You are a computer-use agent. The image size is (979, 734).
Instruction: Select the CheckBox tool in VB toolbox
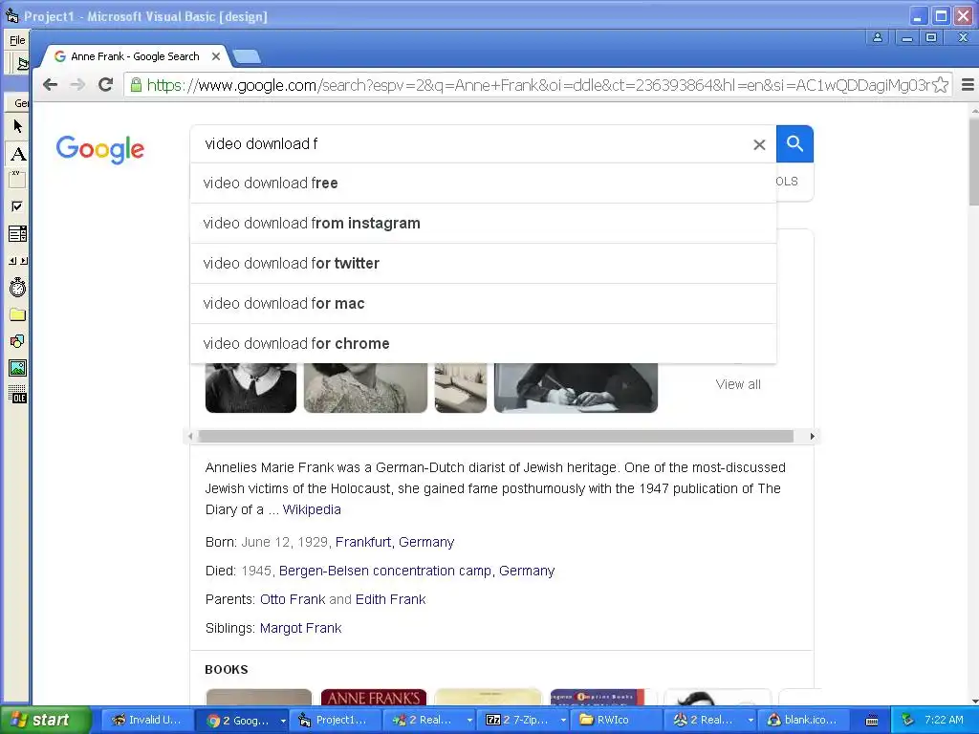click(x=17, y=206)
